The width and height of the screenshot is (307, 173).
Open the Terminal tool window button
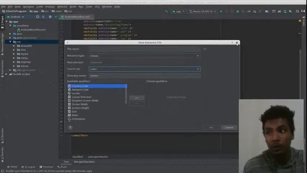(x=47, y=167)
